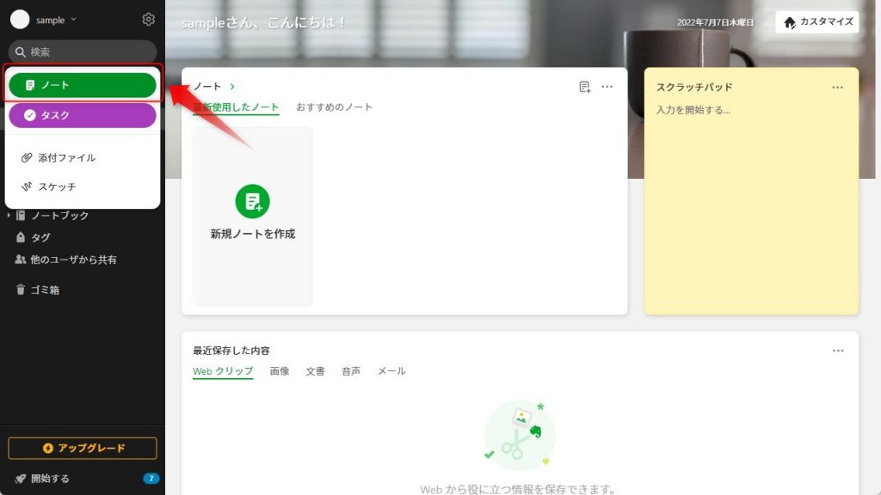Click the sampleさん、こんにちは！ greeting text

[263, 23]
